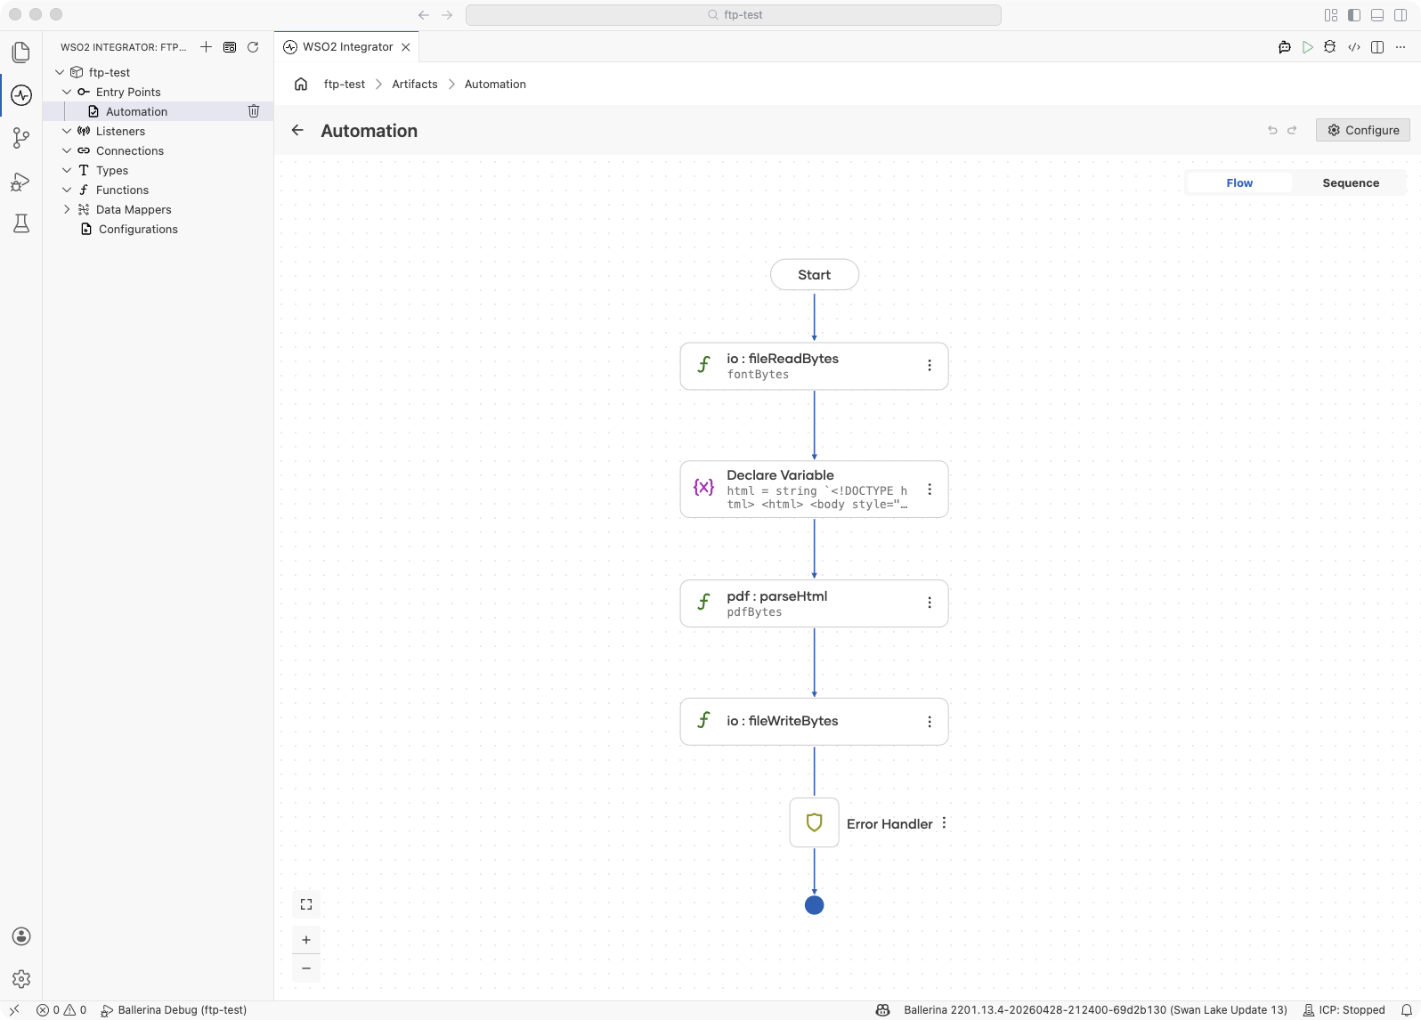Image resolution: width=1421 pixels, height=1020 pixels.
Task: Open WSO2 Integrator activity bar icon
Action: click(21, 95)
